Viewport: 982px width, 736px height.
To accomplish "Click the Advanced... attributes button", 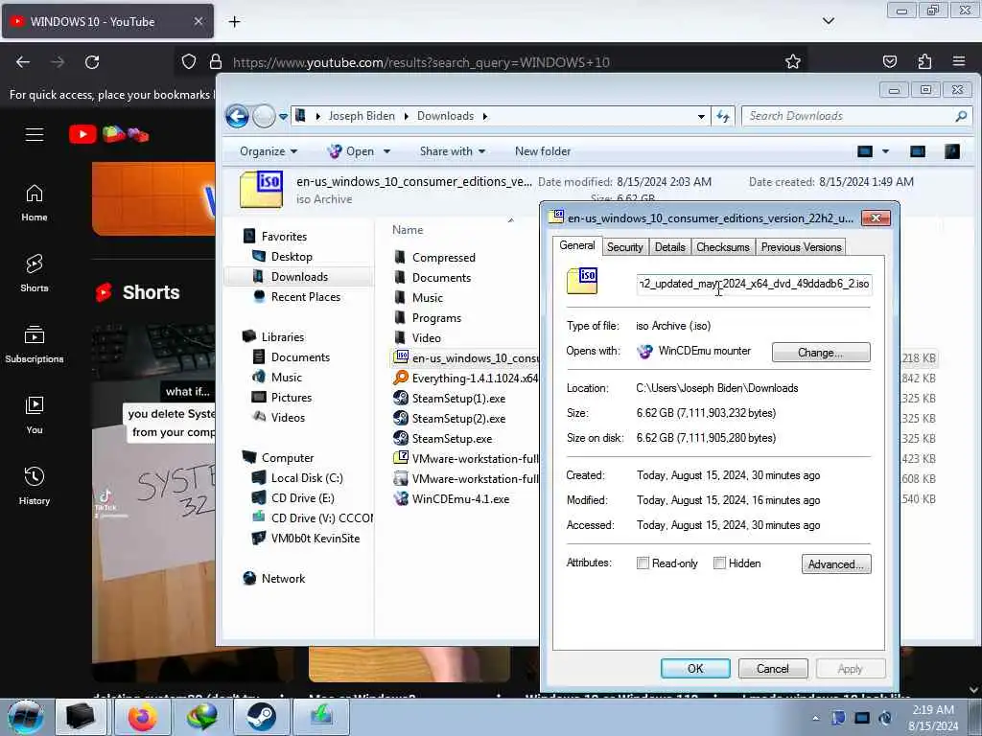I will coord(836,563).
